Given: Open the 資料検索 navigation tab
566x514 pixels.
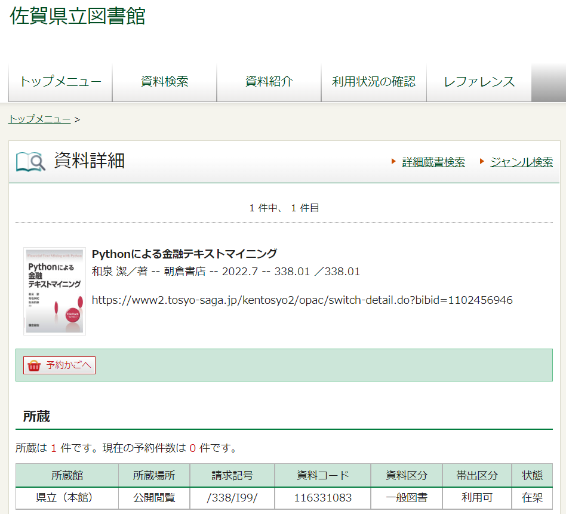Looking at the screenshot, I should (165, 82).
